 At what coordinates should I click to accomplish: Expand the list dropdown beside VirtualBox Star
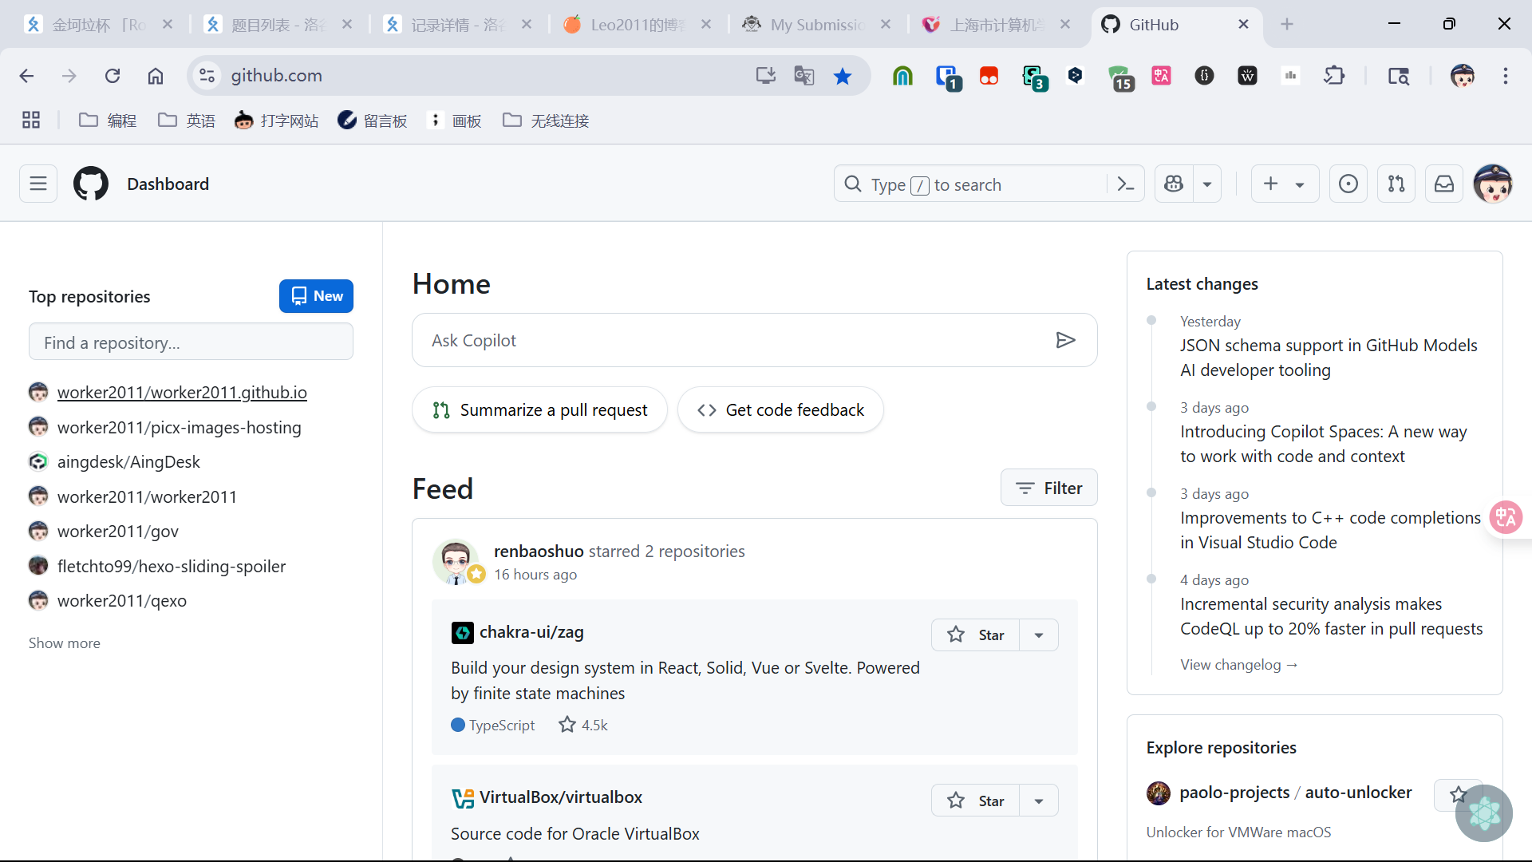1039,801
